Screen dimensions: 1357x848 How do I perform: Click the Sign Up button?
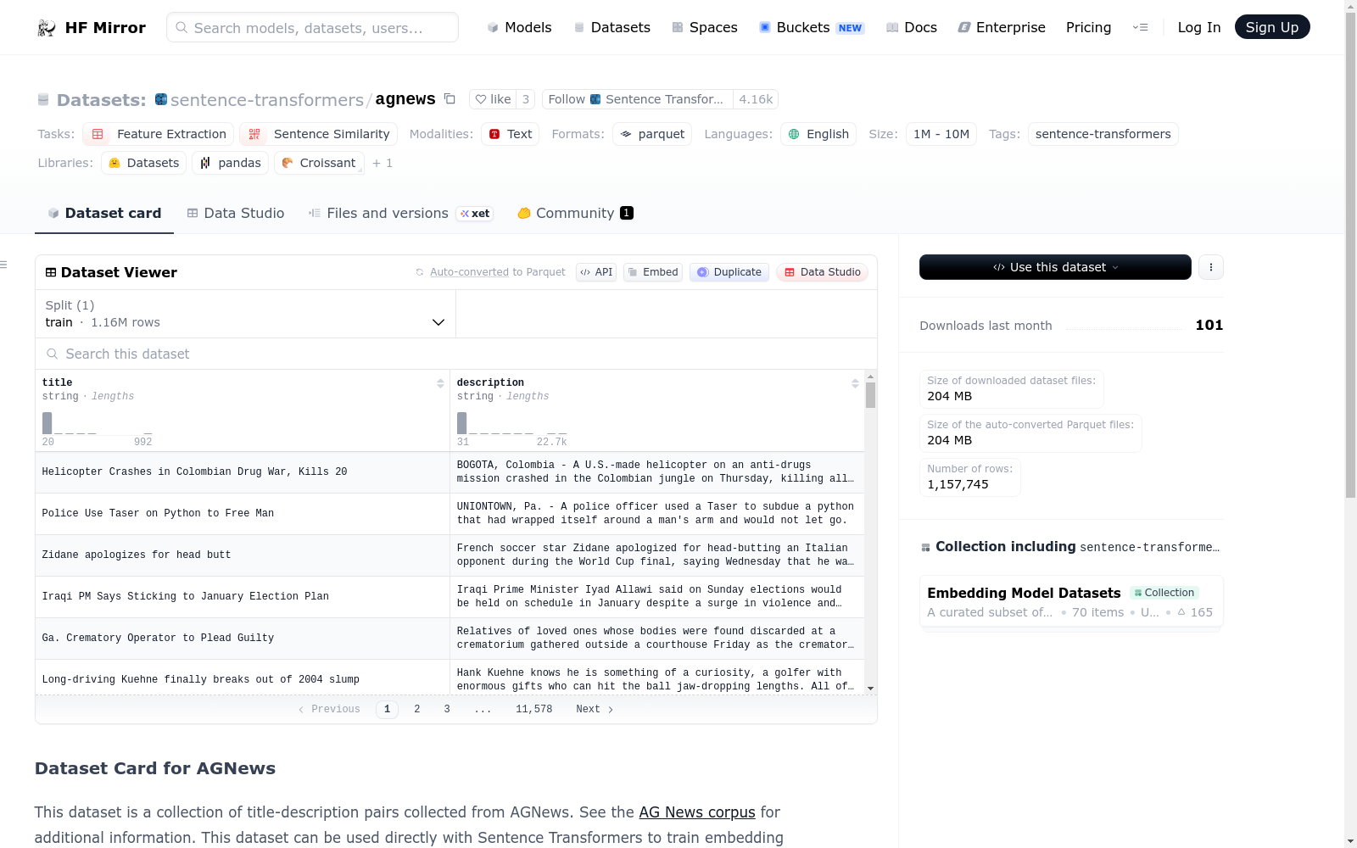[1272, 27]
